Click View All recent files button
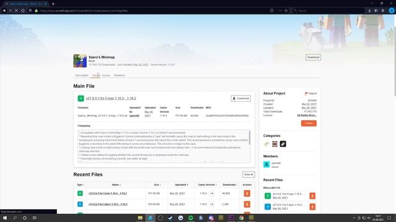 pos(249,175)
